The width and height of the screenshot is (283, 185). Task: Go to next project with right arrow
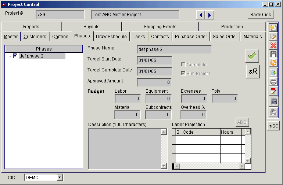point(209,15)
